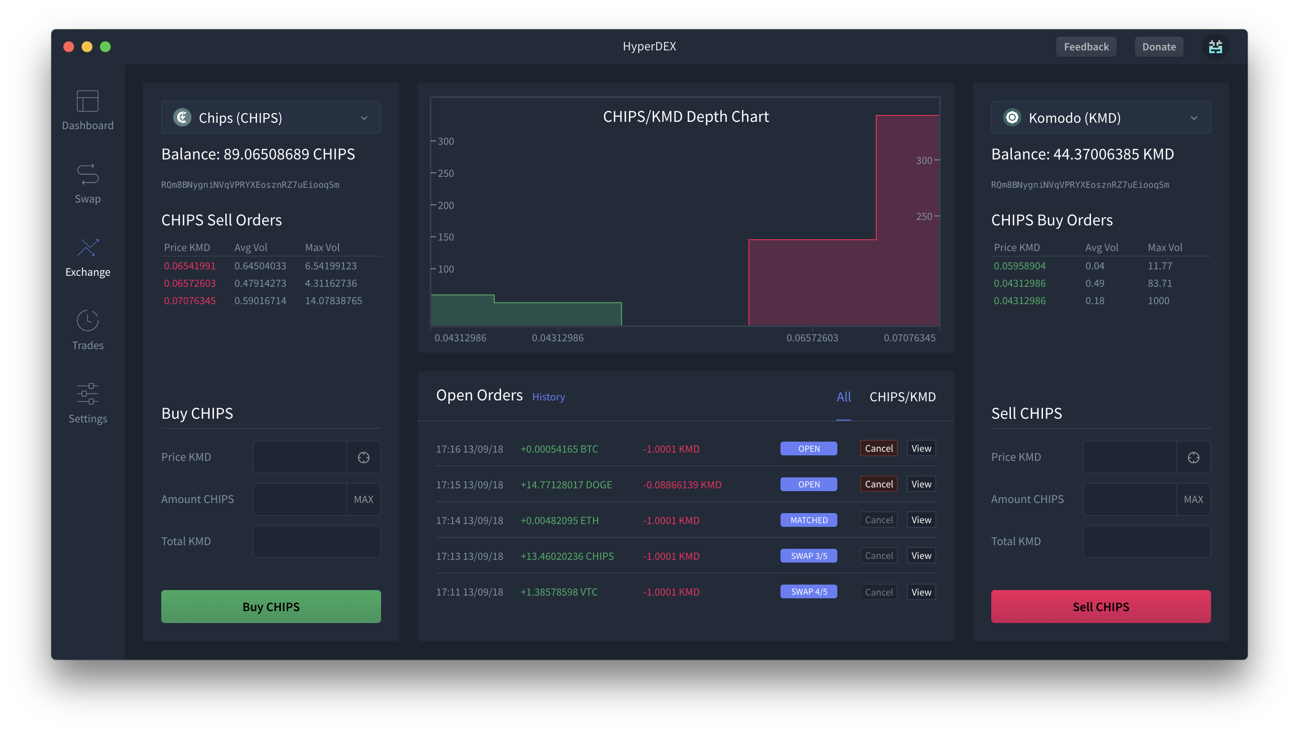Go to the Swap section icon
The image size is (1299, 733).
[87, 175]
